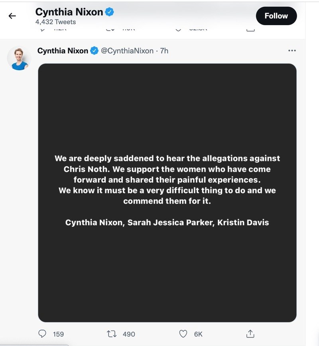The image size is (319, 346).
Task: Open the tweet's three-dot more menu
Action: [292, 51]
